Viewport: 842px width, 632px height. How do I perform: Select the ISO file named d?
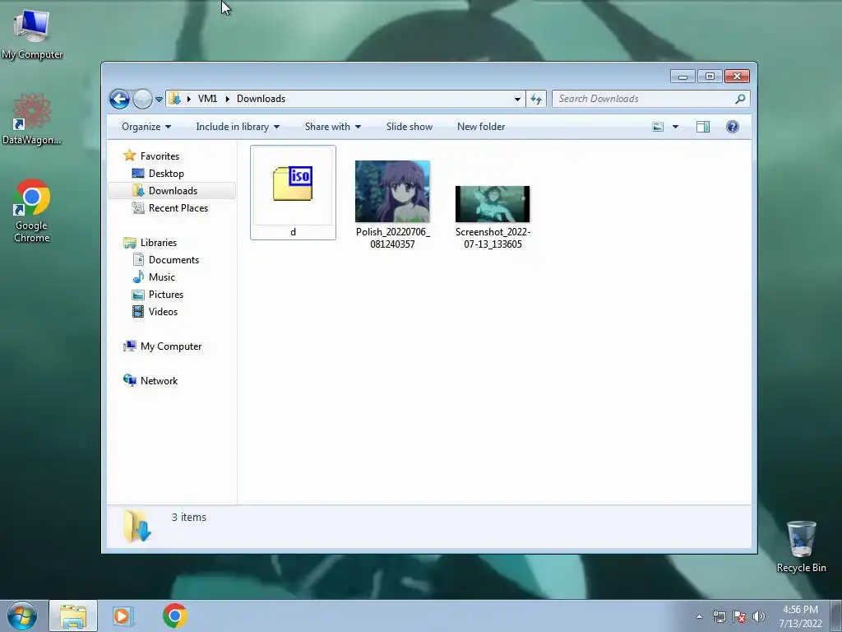293,193
